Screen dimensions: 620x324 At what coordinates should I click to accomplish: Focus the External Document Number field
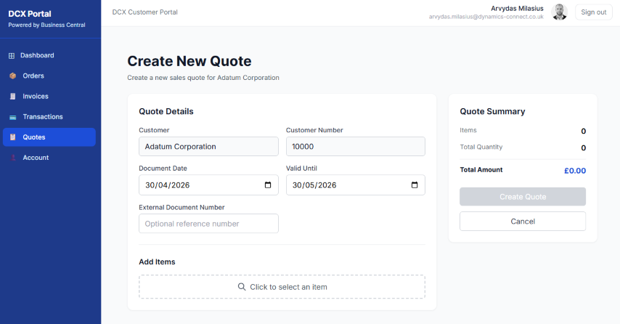click(x=208, y=224)
